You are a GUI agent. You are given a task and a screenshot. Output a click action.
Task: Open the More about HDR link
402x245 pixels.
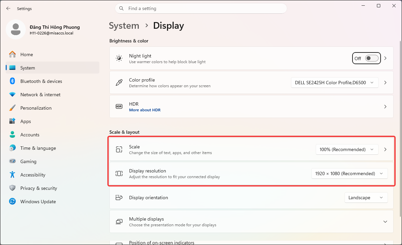145,110
